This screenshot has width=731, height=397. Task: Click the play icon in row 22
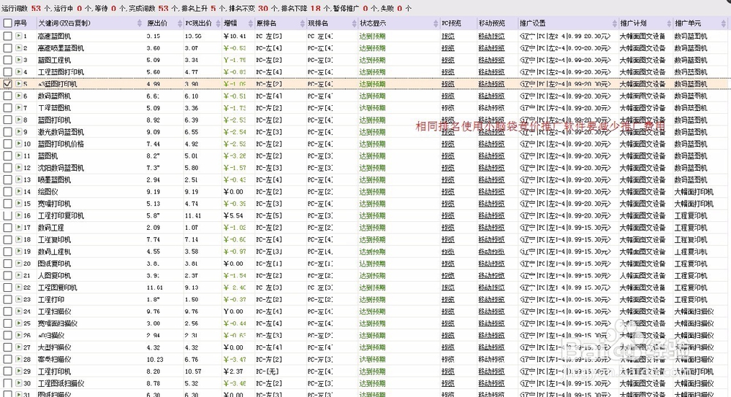[19, 288]
